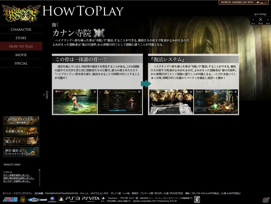Open the Special menu item

(x=21, y=63)
